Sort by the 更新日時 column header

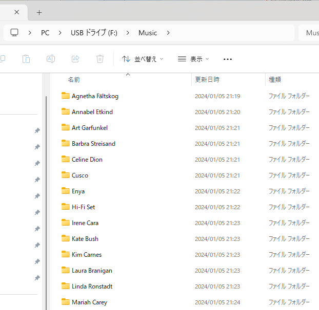pyautogui.click(x=207, y=79)
